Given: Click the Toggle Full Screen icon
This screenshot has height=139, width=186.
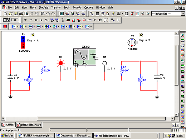Looking at the screenshot, I should [62, 14].
